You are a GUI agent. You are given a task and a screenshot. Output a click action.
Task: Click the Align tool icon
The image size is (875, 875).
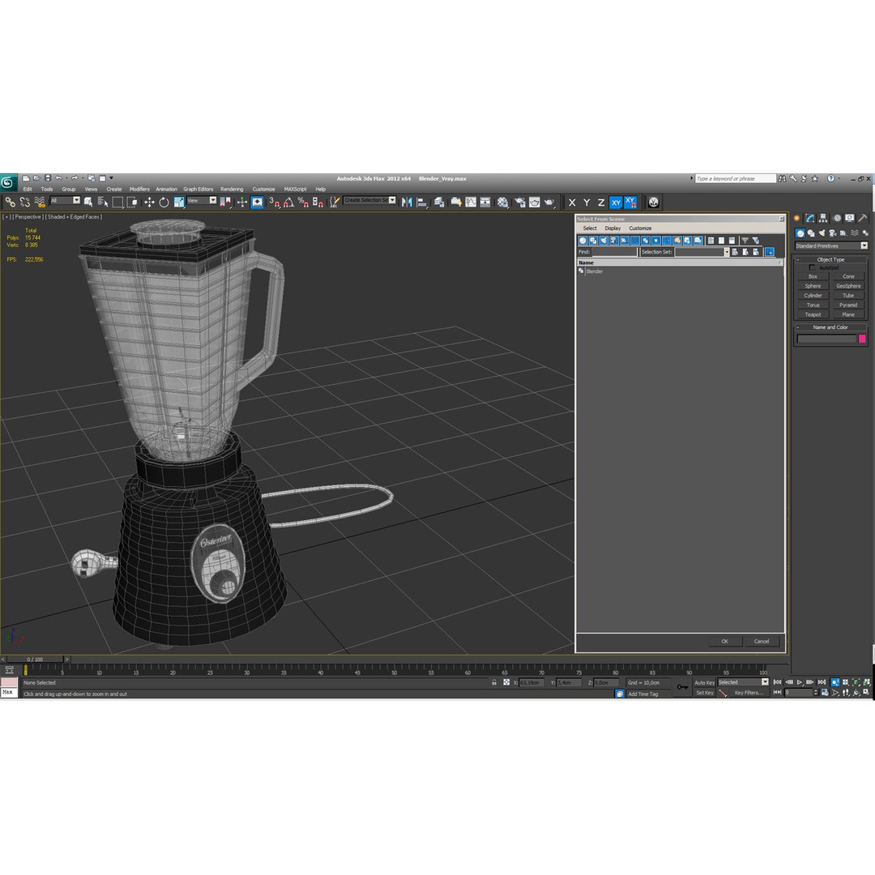coord(422,202)
